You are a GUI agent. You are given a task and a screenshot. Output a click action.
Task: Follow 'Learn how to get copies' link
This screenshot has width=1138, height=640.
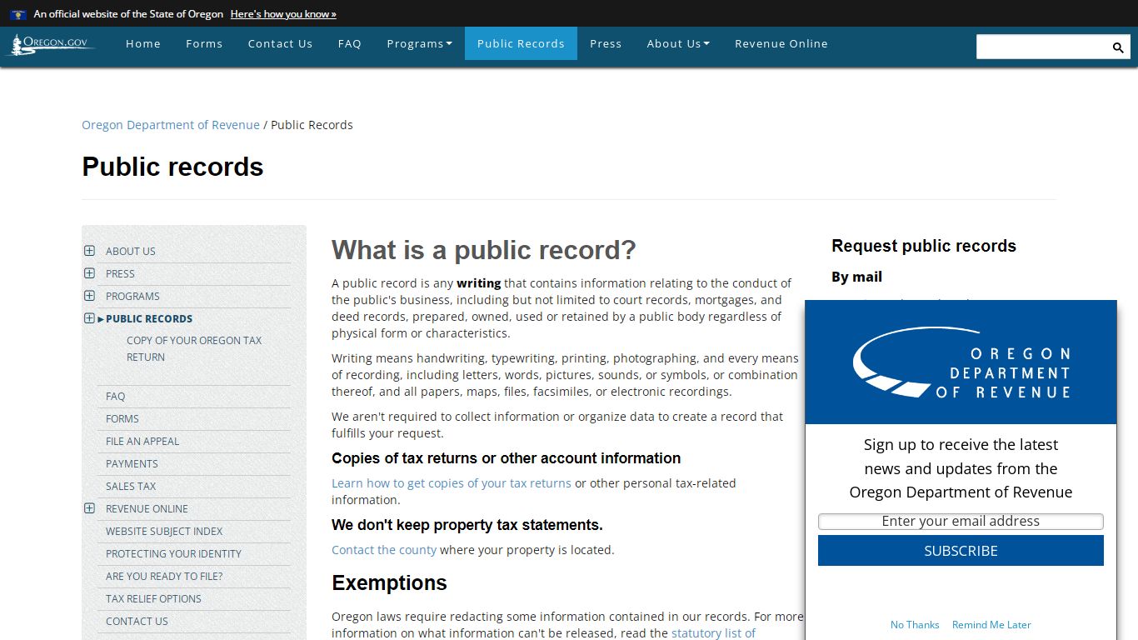coord(452,483)
